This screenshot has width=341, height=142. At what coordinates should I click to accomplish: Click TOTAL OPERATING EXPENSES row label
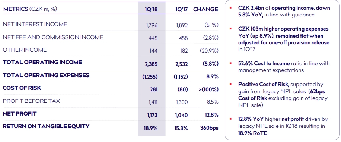coord(46,75)
